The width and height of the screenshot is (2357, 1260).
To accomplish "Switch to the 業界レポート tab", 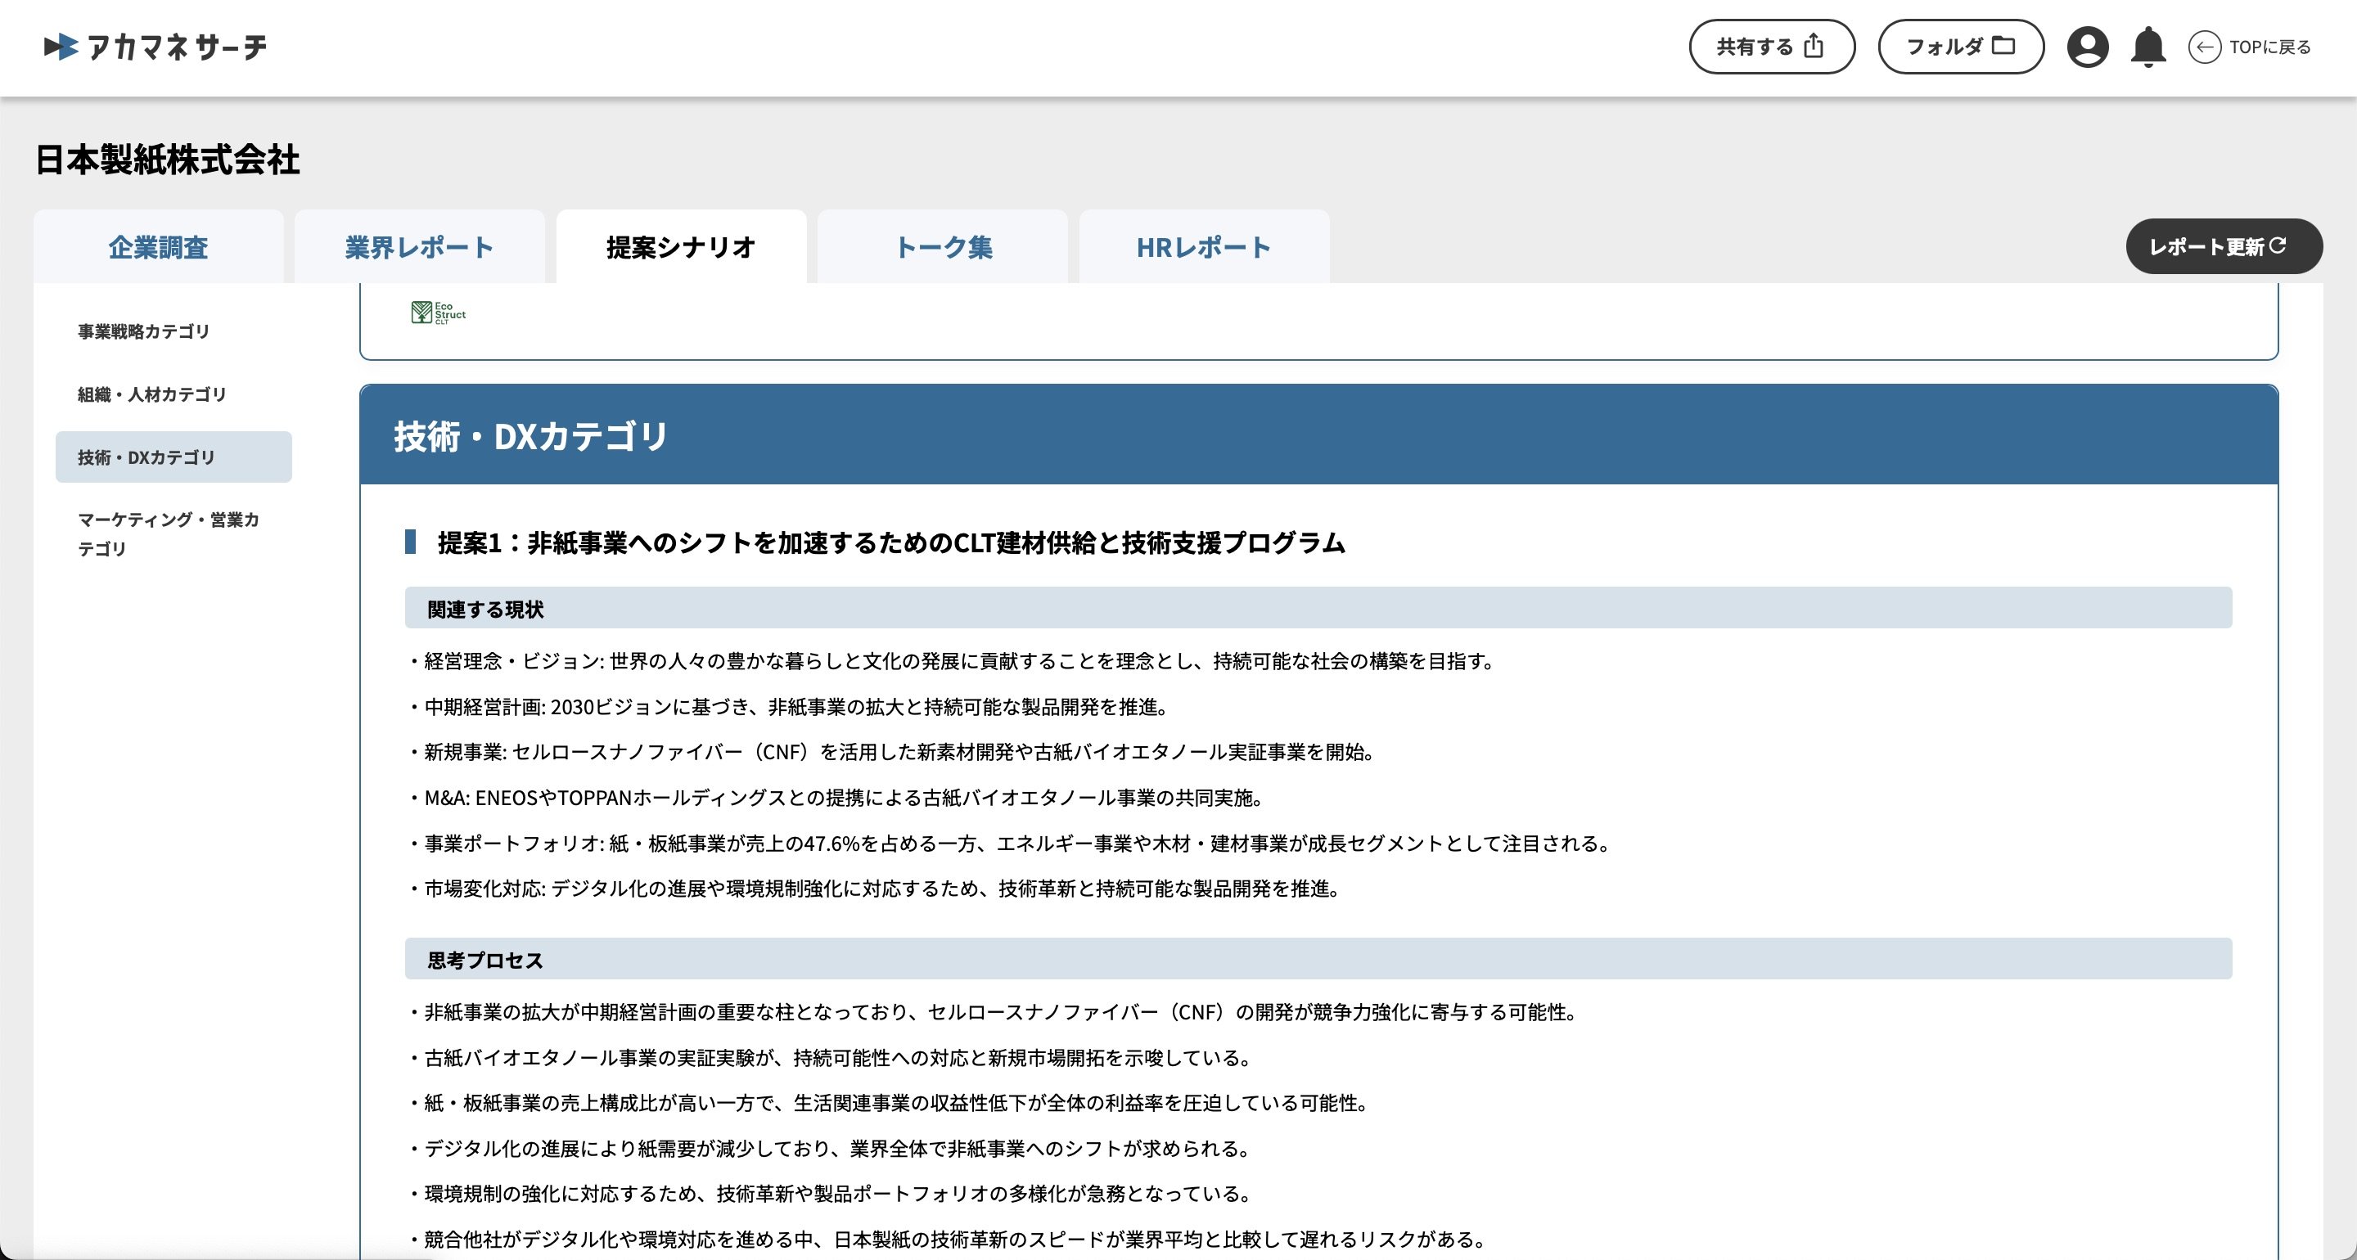I will (x=419, y=247).
